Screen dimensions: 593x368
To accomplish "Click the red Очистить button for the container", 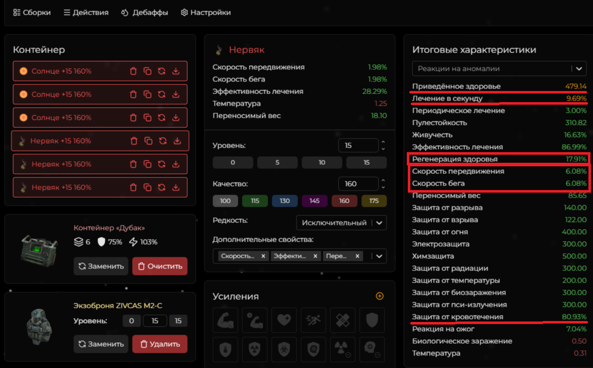I will coord(160,266).
